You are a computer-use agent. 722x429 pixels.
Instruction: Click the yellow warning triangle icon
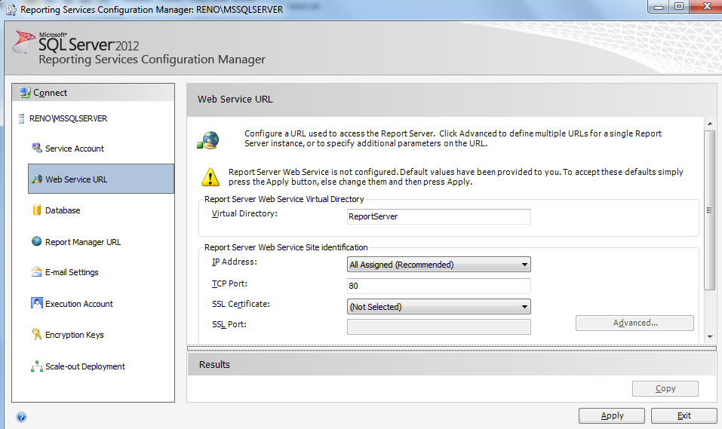[x=210, y=176]
